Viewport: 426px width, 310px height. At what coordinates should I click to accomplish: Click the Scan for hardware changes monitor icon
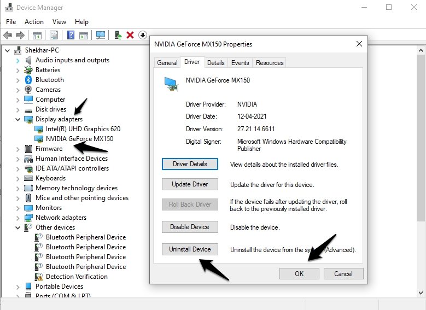[x=101, y=35]
